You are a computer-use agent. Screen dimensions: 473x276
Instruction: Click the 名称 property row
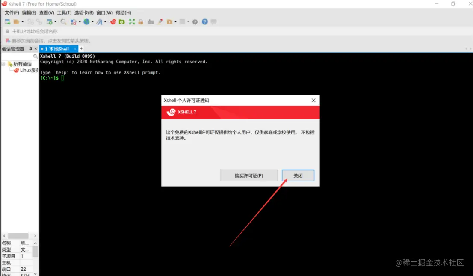(17, 243)
